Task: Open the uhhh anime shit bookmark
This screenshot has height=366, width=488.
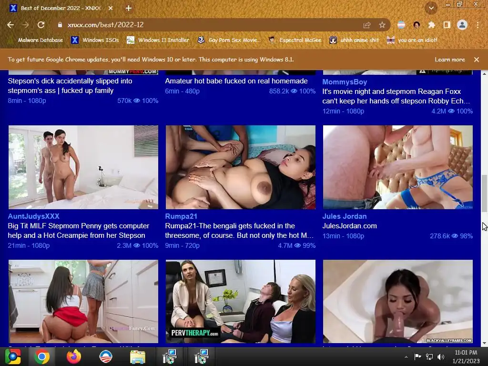Action: [354, 40]
